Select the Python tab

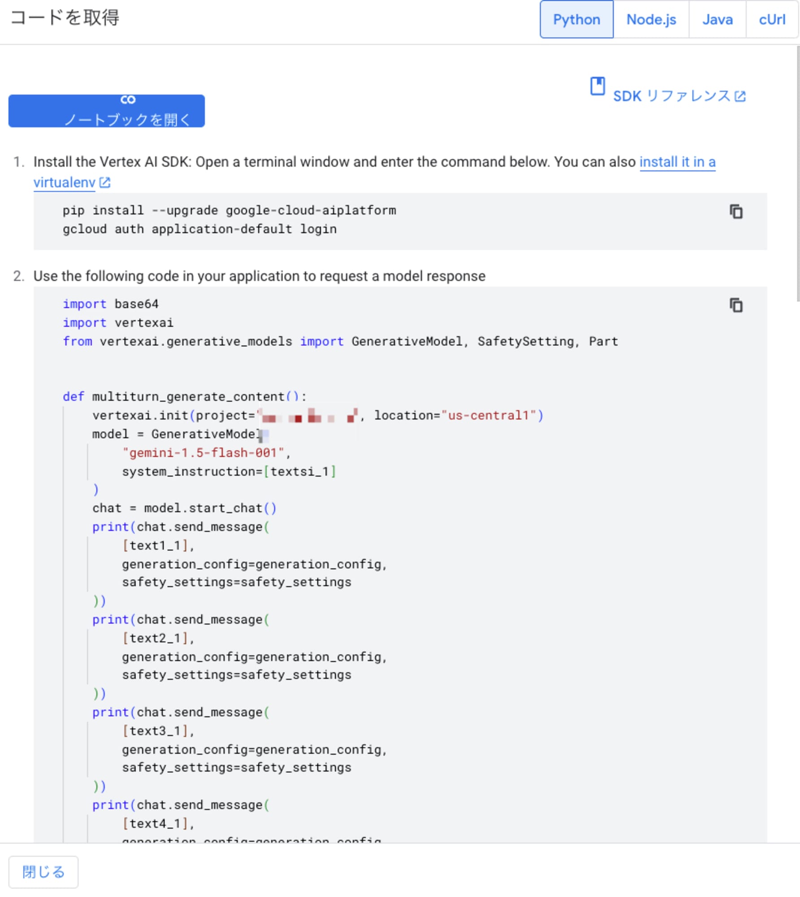[x=576, y=19]
